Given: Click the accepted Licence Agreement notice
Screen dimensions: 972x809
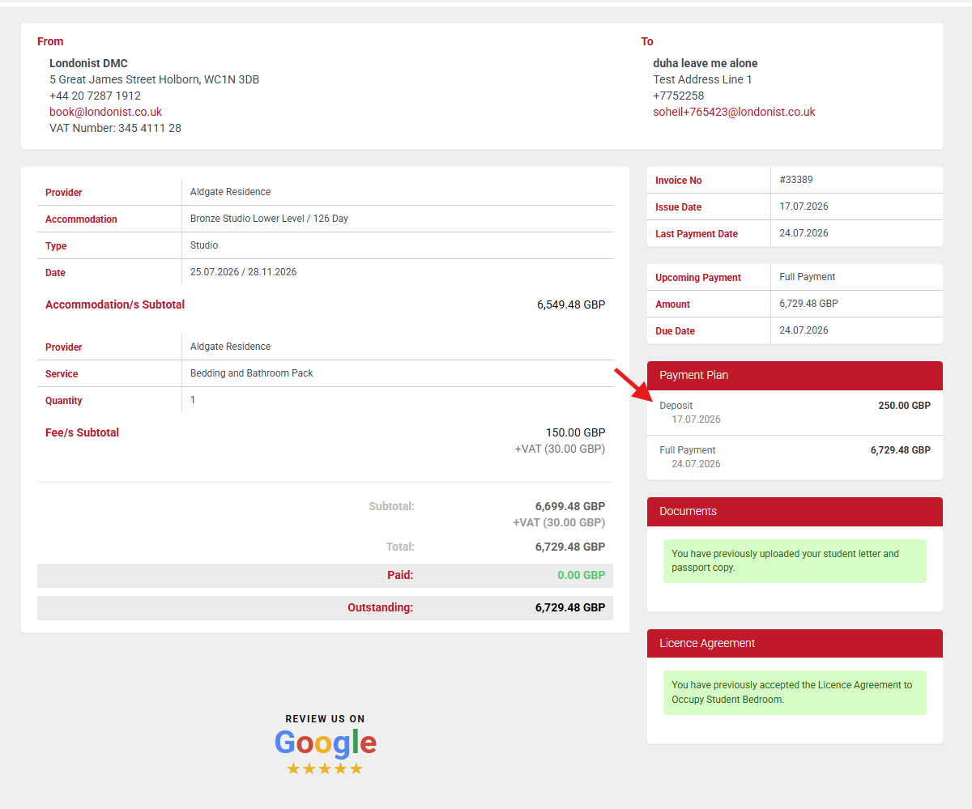Looking at the screenshot, I should 795,692.
